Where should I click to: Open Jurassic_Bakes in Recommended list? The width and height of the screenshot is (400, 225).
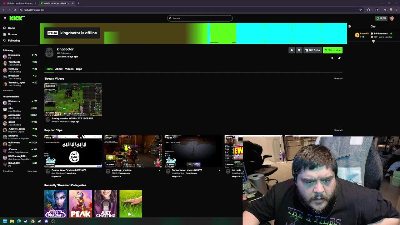tap(20, 130)
